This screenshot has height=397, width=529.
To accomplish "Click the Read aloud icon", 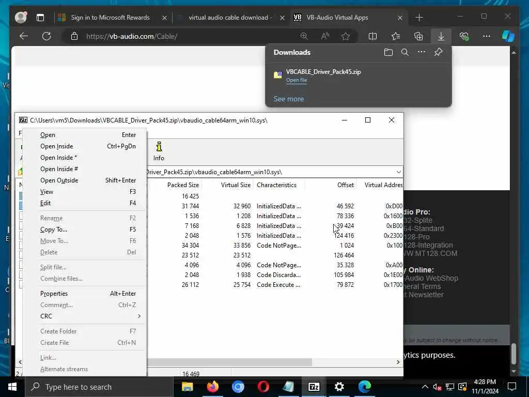I will coord(325,36).
